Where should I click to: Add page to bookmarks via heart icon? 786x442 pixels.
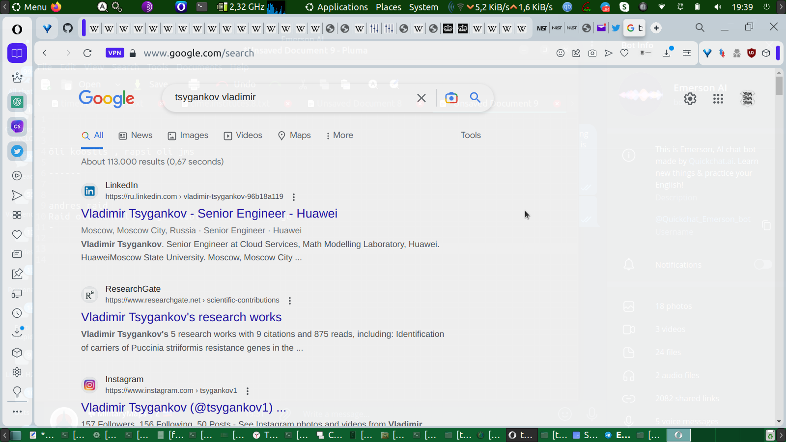(x=624, y=53)
